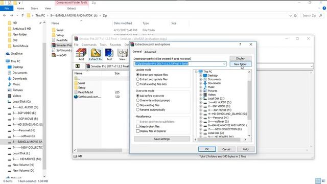Open the WinRAR Favorites menu

(115, 44)
